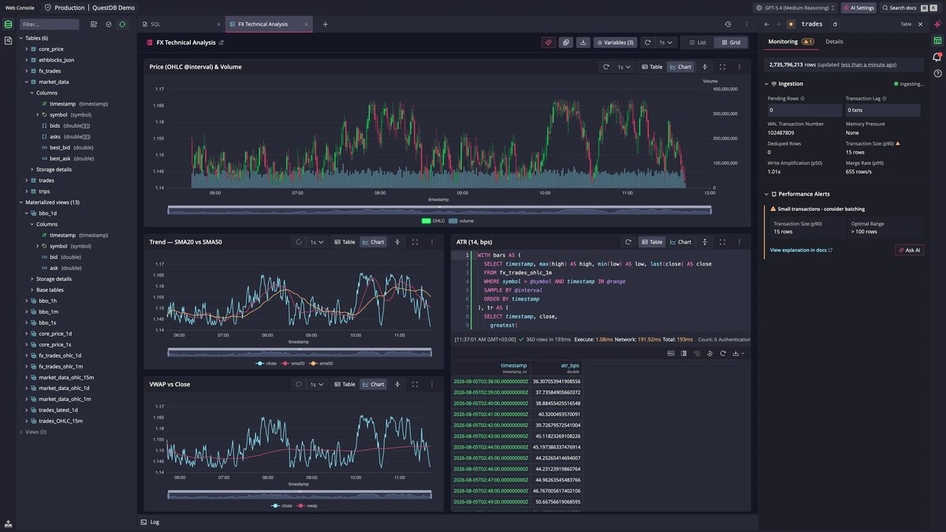
Task: Open more options for VWAP vs Close panel
Action: click(x=432, y=385)
